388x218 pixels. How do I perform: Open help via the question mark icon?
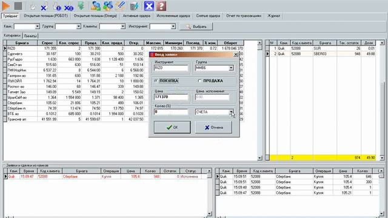(161, 6)
